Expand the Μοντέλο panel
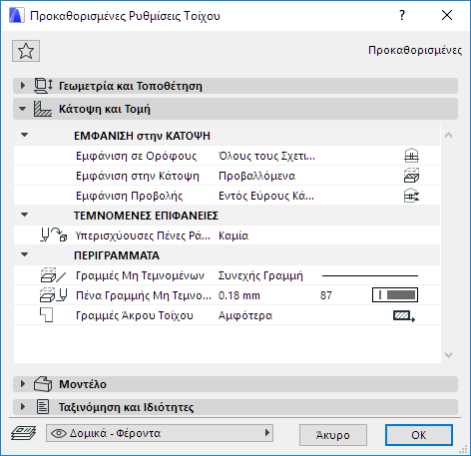Viewport: 471px width, 456px height. [23, 384]
